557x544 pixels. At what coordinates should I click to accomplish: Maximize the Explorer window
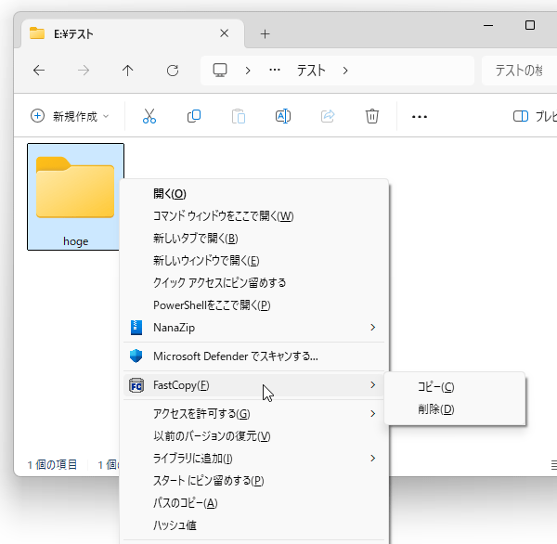coord(530,25)
